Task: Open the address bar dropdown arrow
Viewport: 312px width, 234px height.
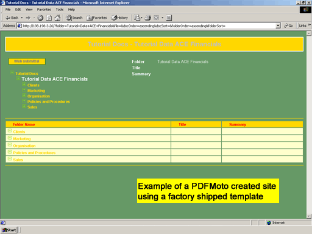Action: pyautogui.click(x=278, y=26)
